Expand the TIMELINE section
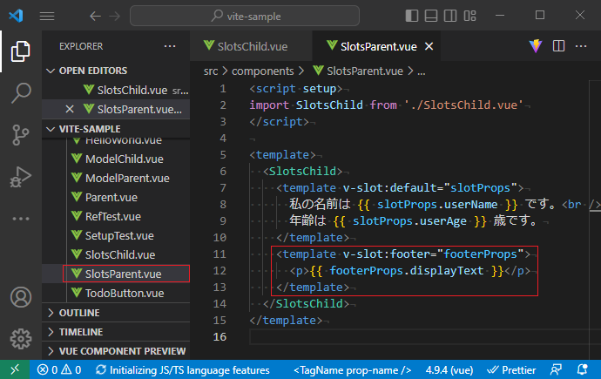Viewport: 601px width, 379px height. pos(116,332)
